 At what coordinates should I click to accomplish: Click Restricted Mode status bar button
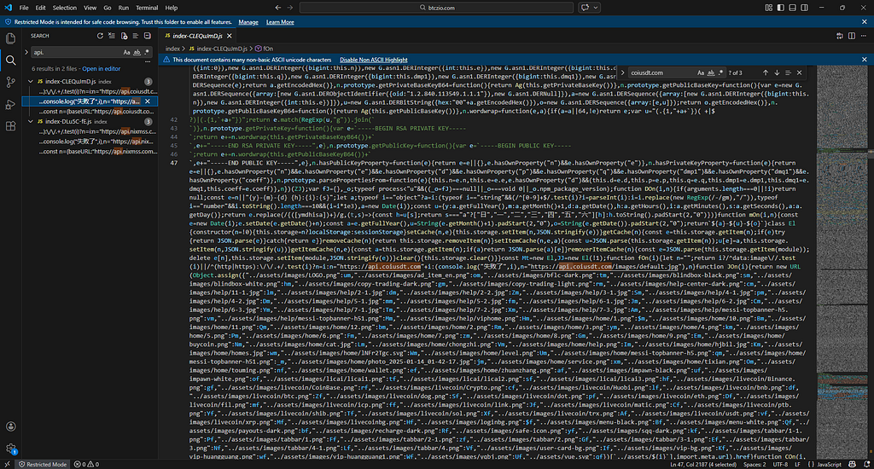coord(43,464)
